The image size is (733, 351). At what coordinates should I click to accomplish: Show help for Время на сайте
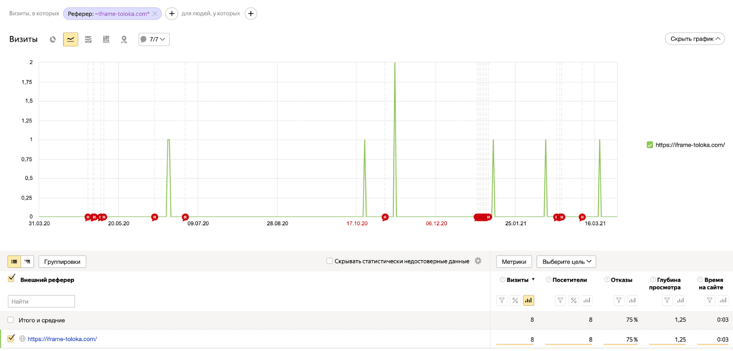[700, 280]
